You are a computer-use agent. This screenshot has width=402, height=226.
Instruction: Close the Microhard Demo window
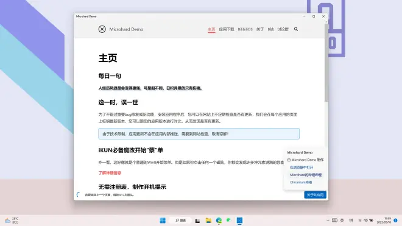[323, 16]
